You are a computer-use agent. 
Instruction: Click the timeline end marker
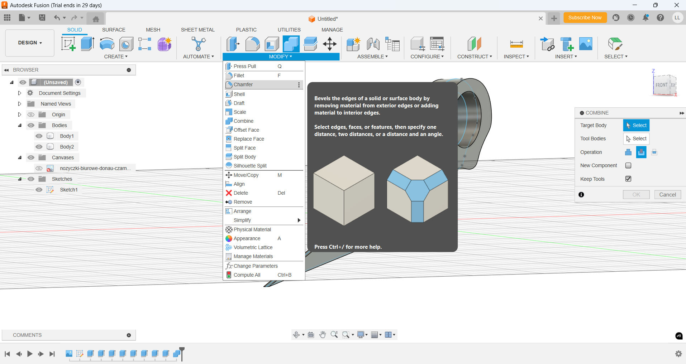coord(182,354)
